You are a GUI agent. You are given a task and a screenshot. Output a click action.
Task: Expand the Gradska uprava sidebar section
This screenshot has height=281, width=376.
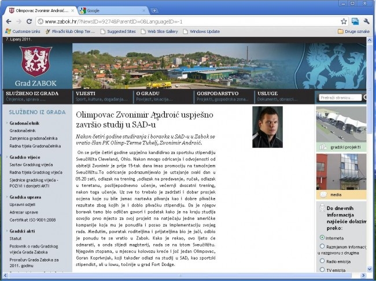tap(25, 197)
